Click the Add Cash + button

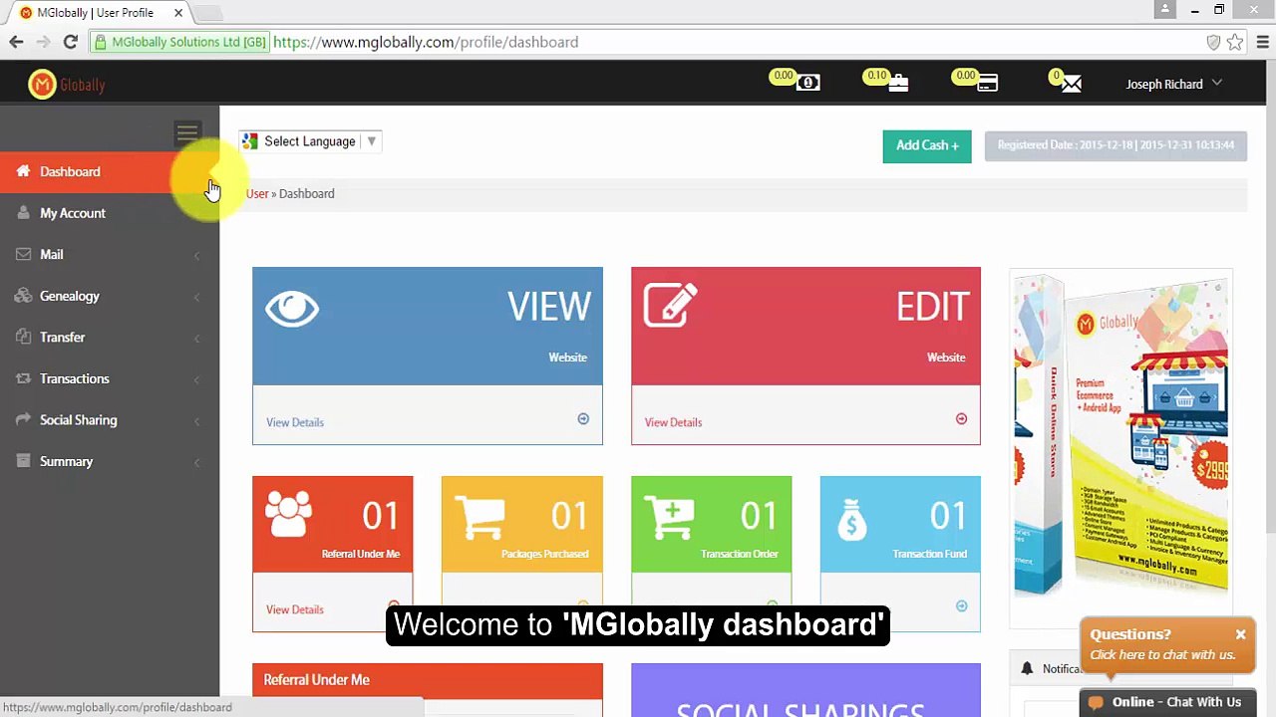point(927,145)
